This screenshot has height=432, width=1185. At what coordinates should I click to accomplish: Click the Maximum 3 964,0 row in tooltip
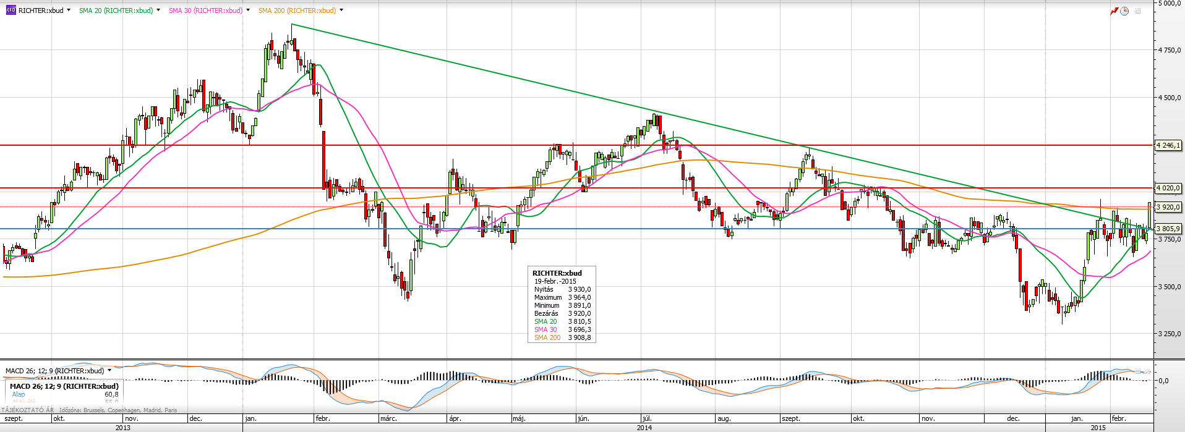pyautogui.click(x=562, y=297)
